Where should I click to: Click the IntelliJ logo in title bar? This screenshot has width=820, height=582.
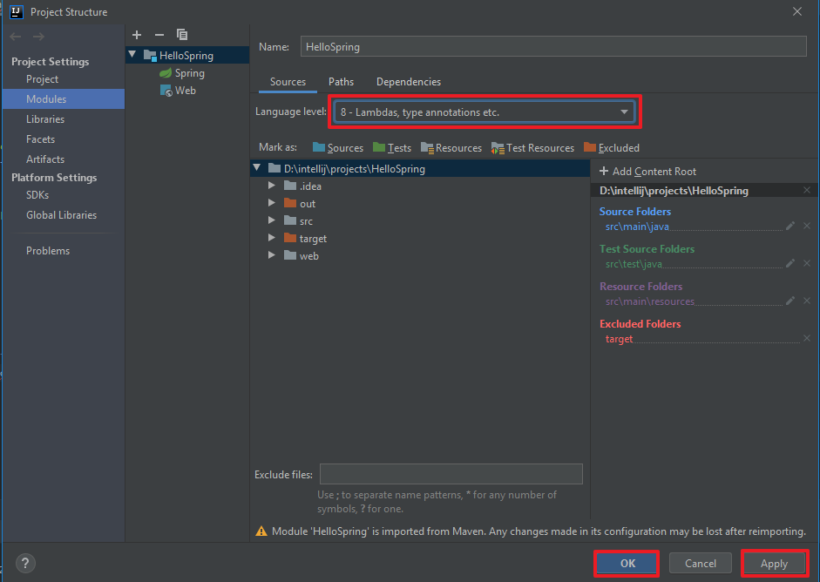17,11
